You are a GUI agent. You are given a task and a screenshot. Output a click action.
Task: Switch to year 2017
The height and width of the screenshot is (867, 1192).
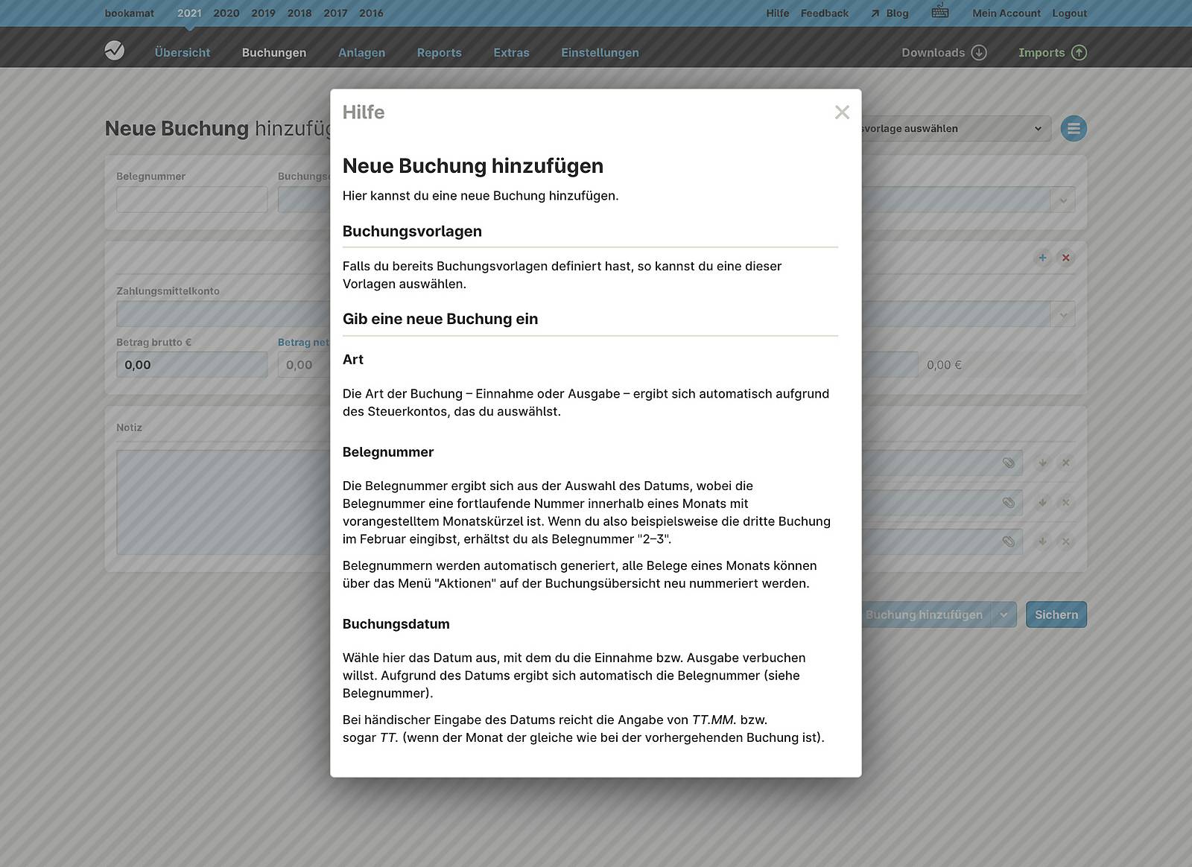[335, 13]
